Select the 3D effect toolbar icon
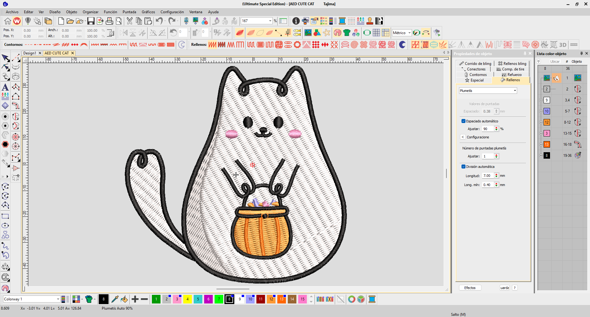Image resolution: width=590 pixels, height=317 pixels. 563,45
